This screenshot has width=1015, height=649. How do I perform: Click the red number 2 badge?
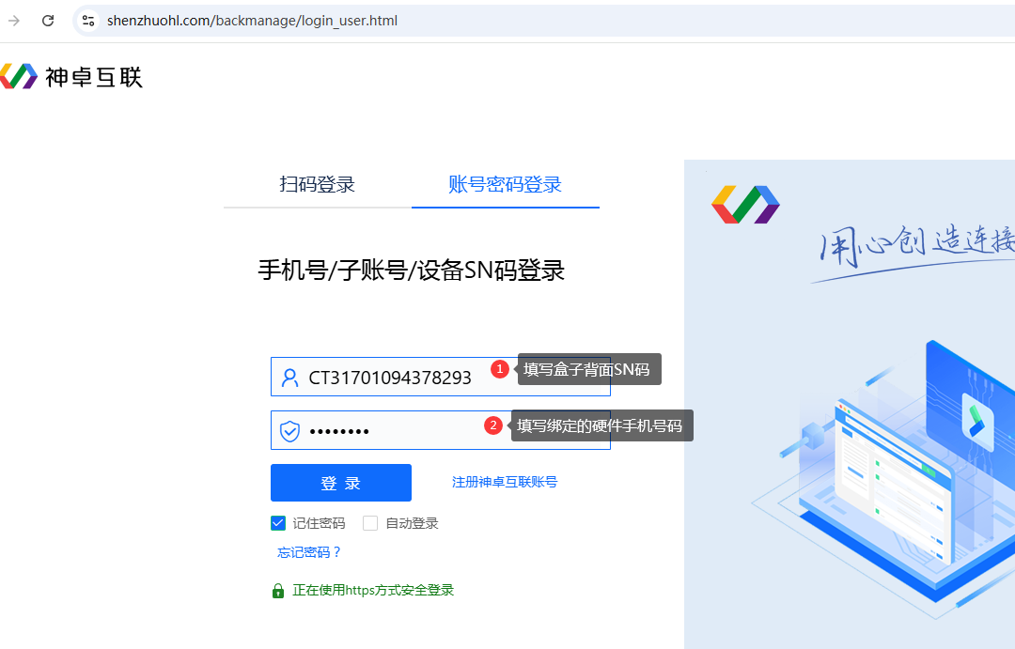coord(493,425)
